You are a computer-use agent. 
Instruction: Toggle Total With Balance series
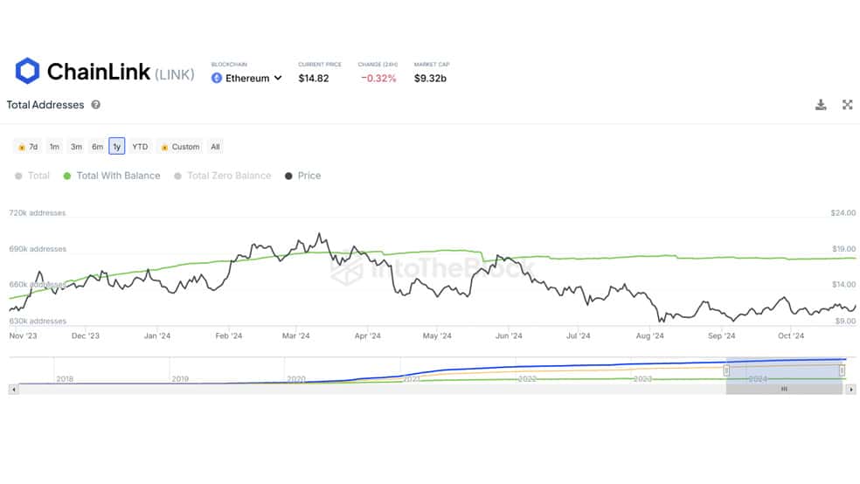[112, 176]
